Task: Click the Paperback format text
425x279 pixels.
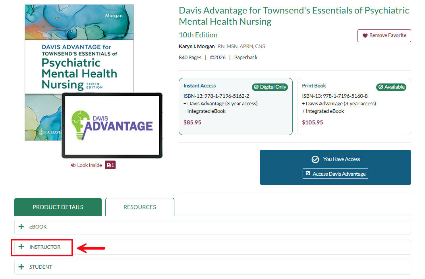Action: [x=246, y=58]
